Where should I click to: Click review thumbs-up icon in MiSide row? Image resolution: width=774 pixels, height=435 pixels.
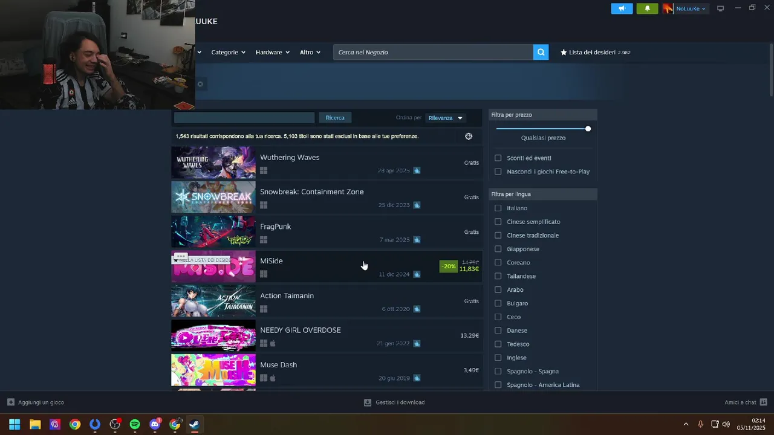click(417, 274)
